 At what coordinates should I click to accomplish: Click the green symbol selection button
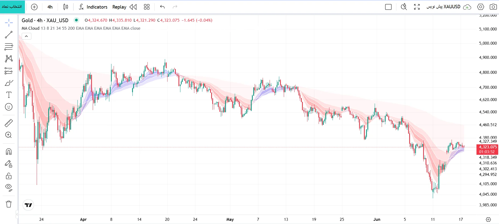12,7
